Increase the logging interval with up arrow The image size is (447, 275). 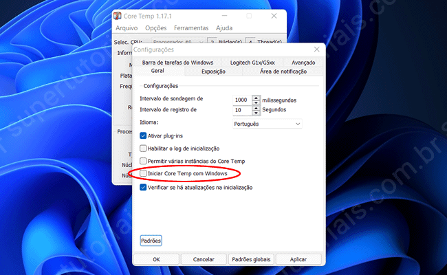tap(257, 107)
